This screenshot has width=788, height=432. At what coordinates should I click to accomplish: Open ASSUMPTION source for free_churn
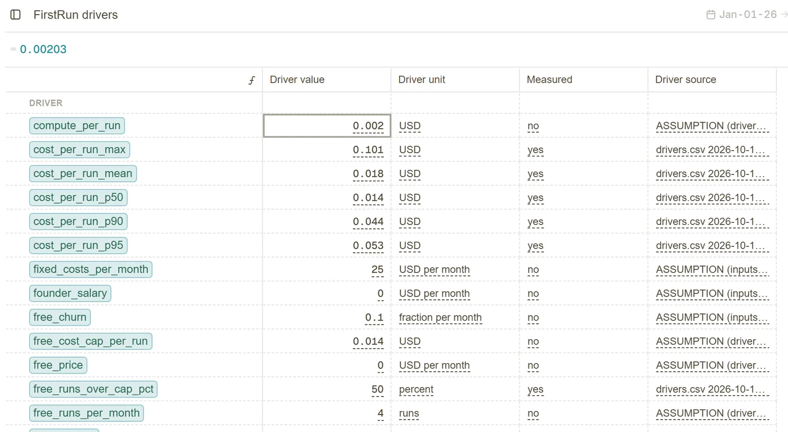point(712,317)
